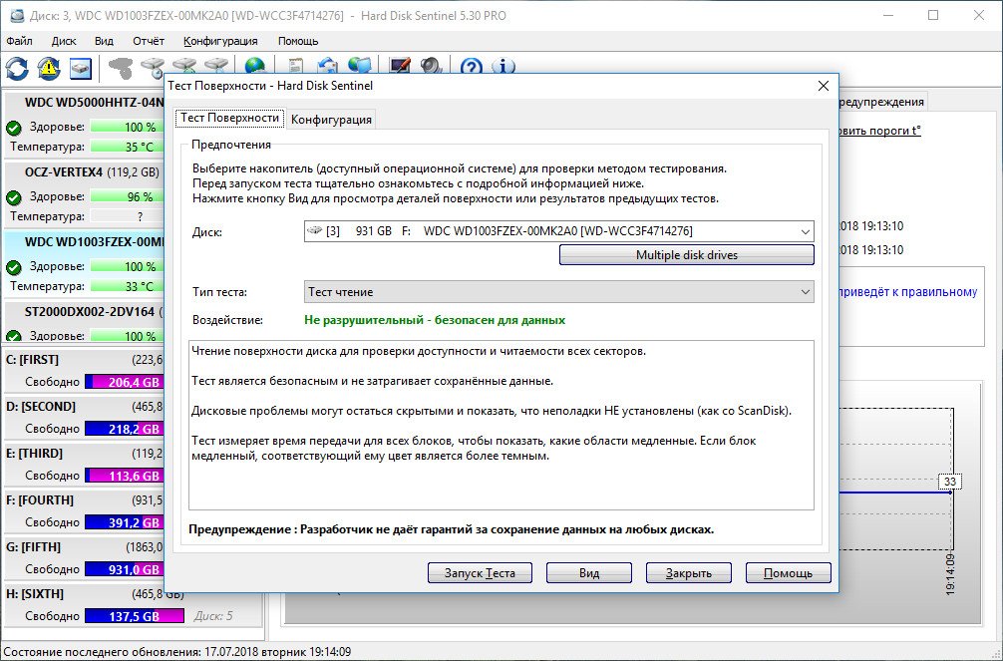Click the 931,0 GB free space bar
This screenshot has width=1003, height=661.
[124, 569]
